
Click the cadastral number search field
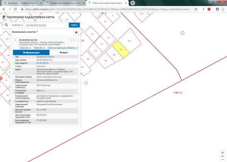[46, 25]
